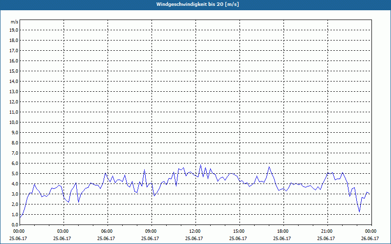Select the 25.06.17 date beneath 18:00
The width and height of the screenshot is (391, 244).
(282, 239)
